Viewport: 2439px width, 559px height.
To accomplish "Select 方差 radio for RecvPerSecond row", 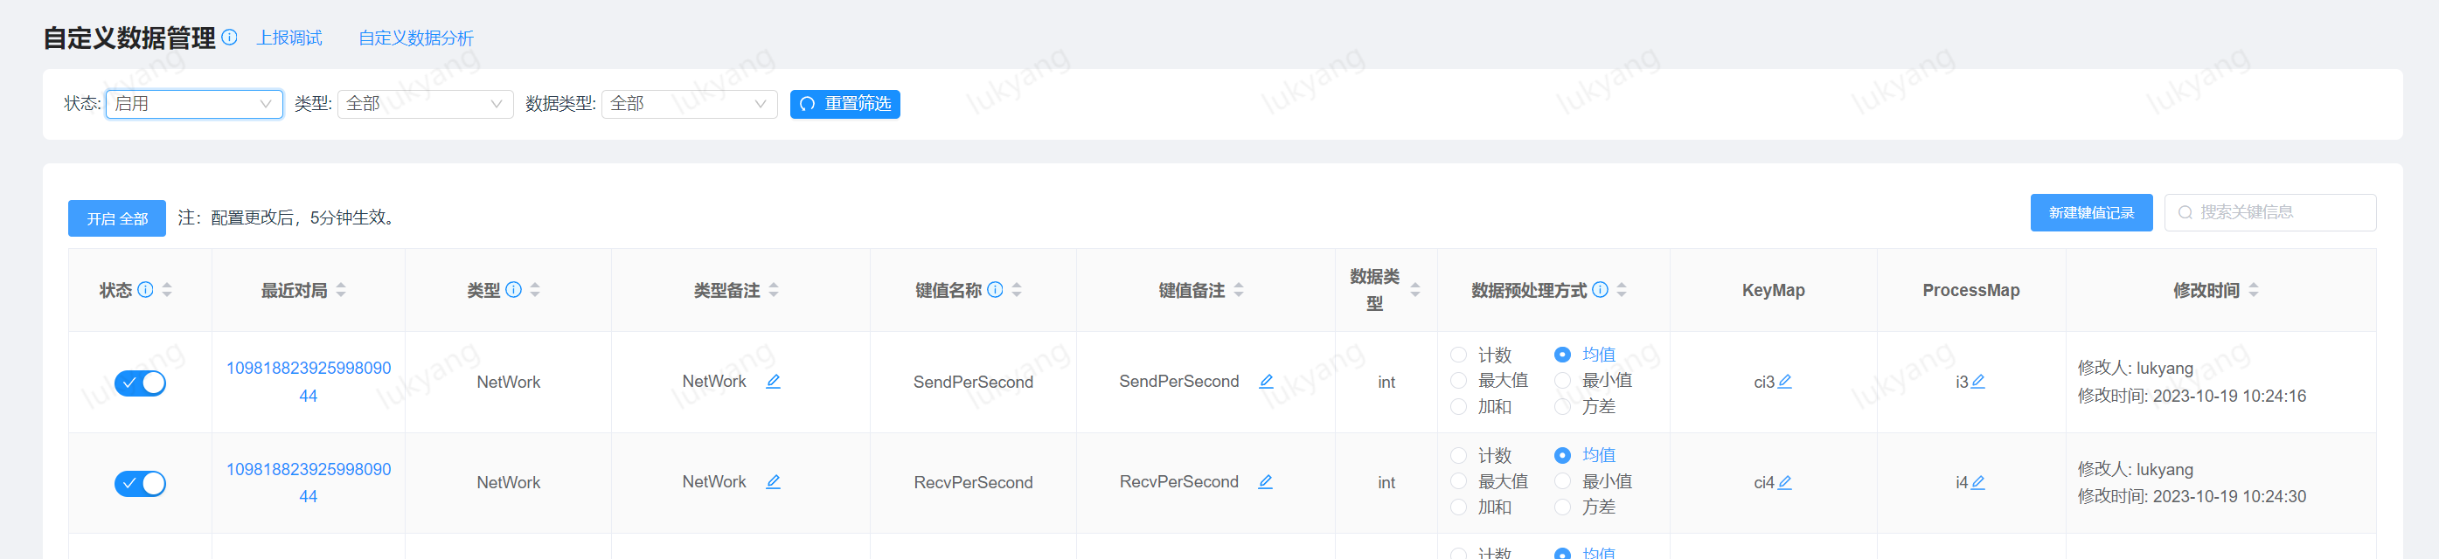I will [1562, 507].
